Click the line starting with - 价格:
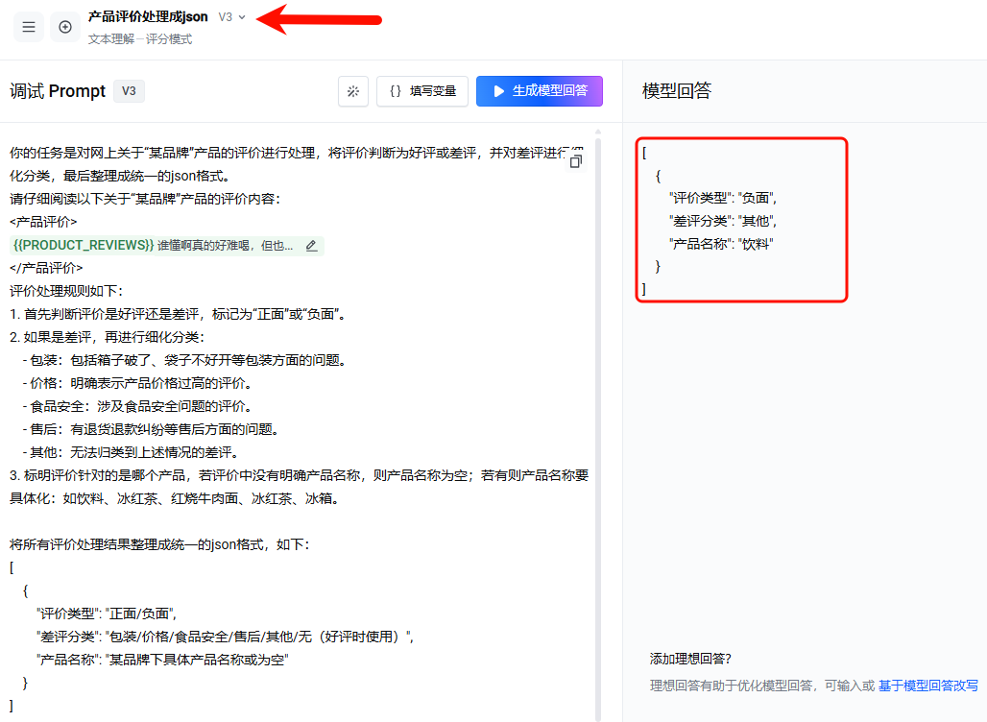987x722 pixels. 137,383
